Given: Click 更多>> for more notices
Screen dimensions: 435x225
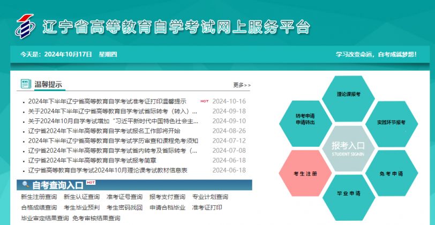Looking at the screenshot, I should click(x=242, y=85).
